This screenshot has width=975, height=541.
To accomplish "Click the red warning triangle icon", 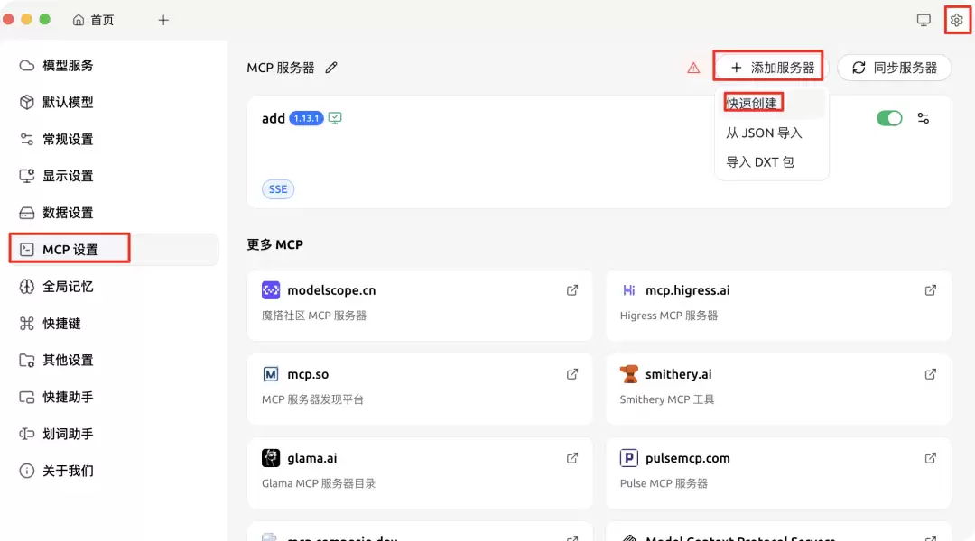I will (x=693, y=68).
